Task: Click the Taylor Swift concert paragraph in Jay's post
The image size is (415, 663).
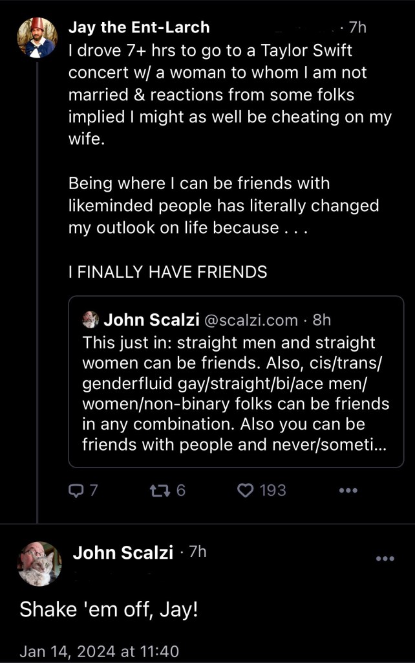Action: click(229, 95)
